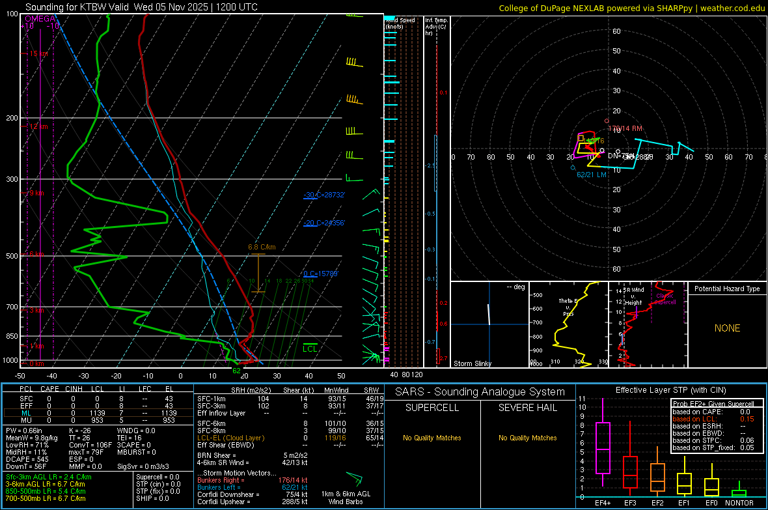Click the Potential Hazard Type heading
This screenshot has height=510, width=768.
click(x=727, y=289)
